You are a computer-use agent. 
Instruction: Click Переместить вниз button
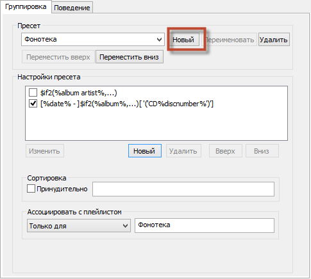click(x=130, y=57)
